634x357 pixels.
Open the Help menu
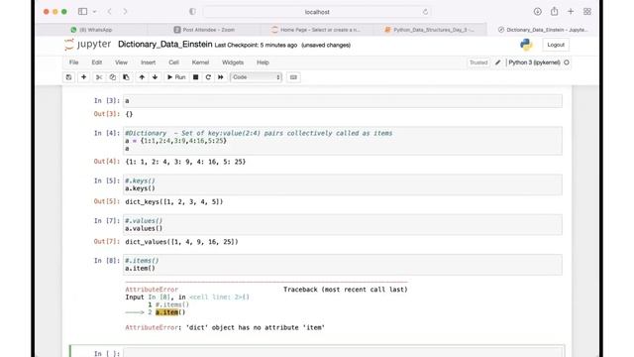pos(263,62)
